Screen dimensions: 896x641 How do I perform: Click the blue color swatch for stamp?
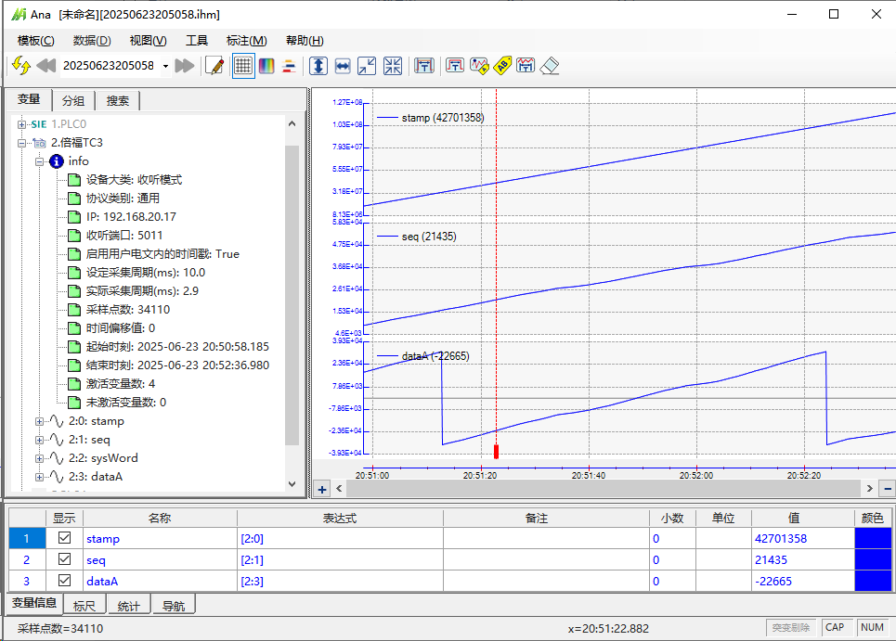(873, 538)
